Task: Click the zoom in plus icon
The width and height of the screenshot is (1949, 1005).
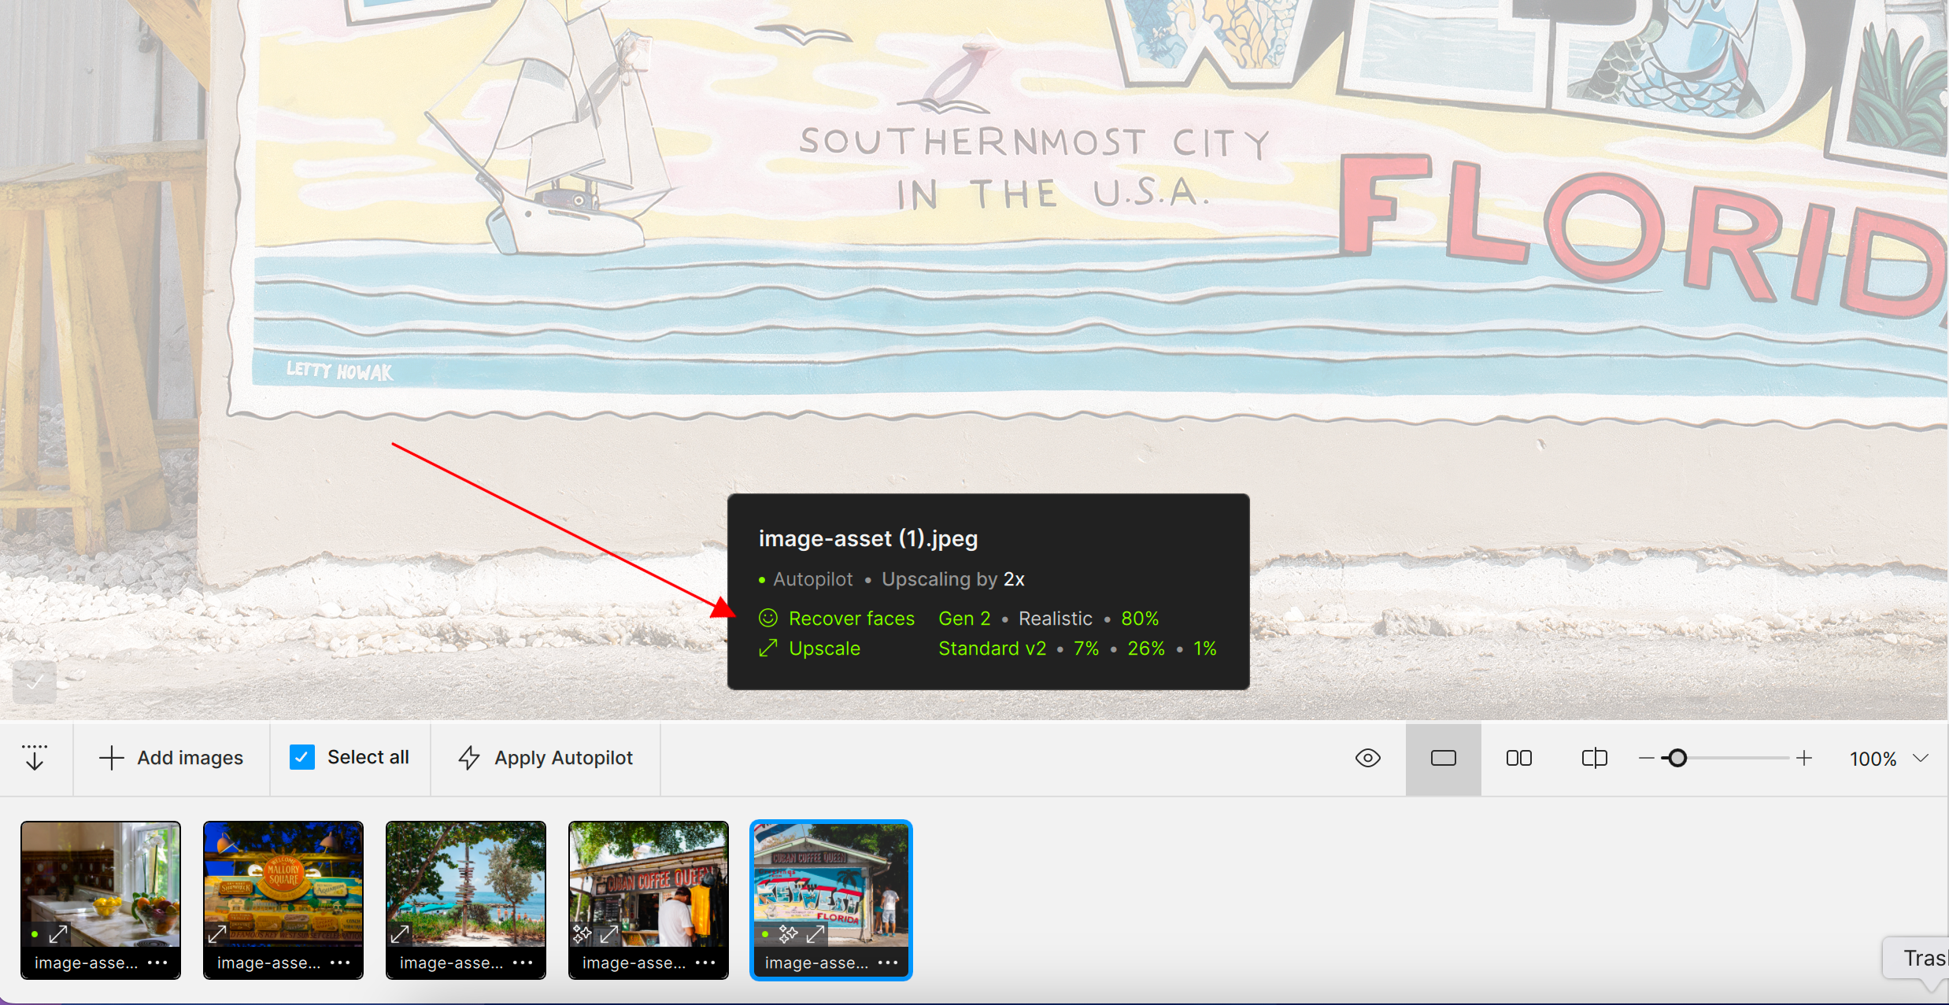Action: [1804, 758]
